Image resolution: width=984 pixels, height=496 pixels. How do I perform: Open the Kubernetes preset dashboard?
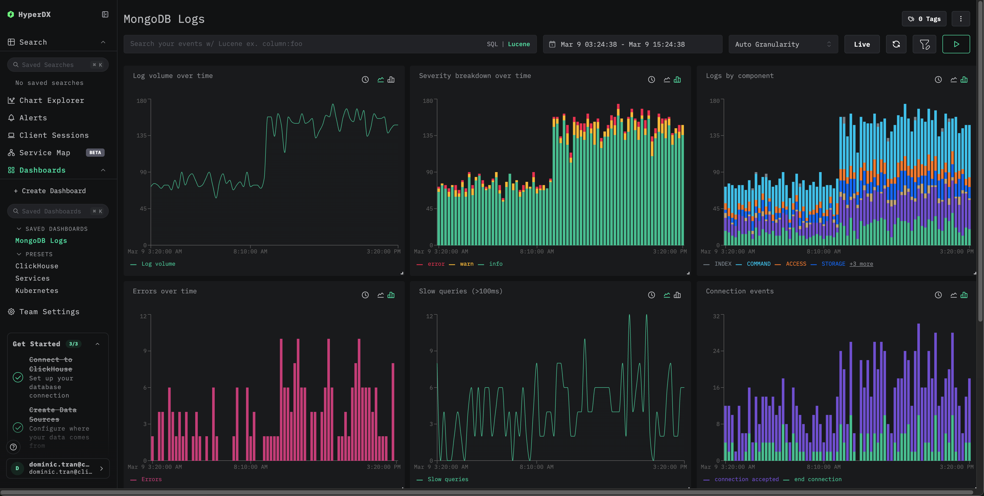37,291
